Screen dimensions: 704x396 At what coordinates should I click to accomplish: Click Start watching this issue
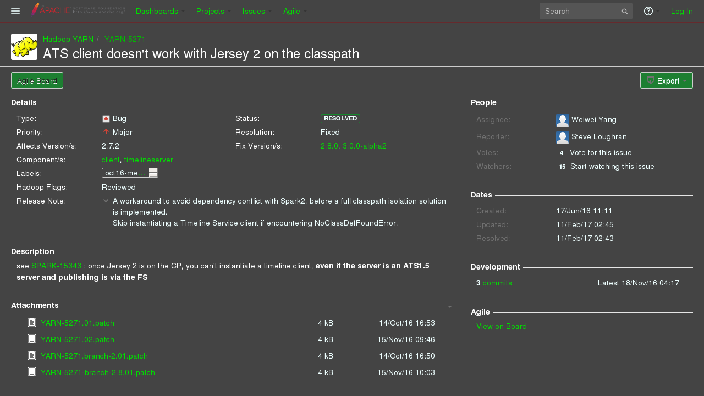point(612,166)
